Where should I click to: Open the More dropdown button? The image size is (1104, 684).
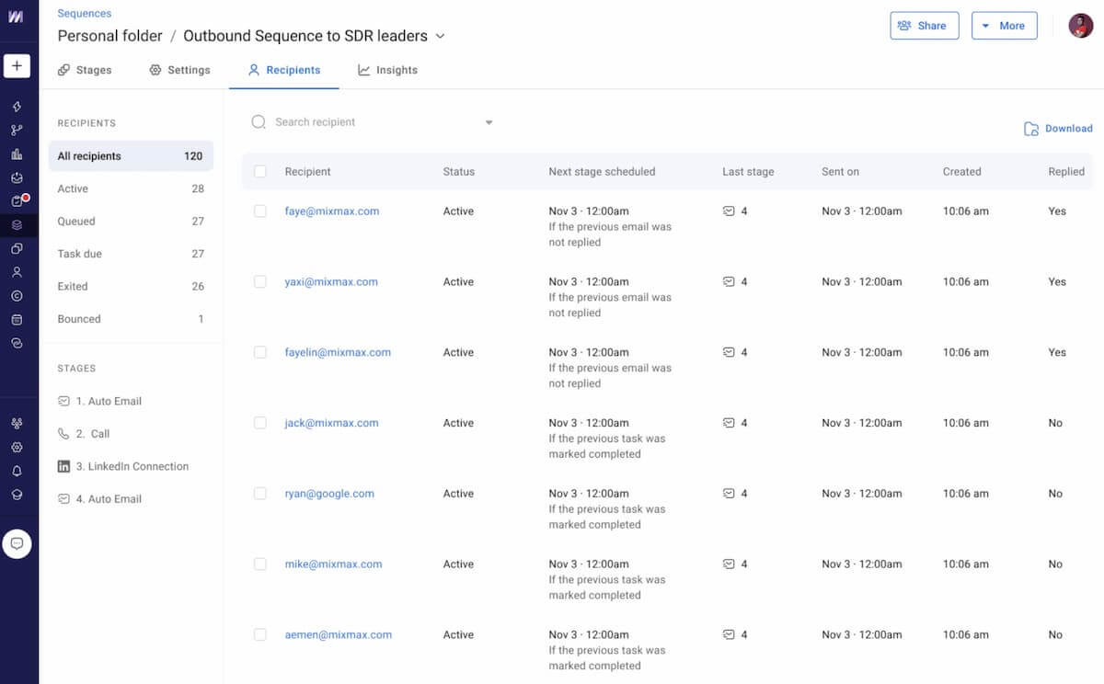tap(1004, 26)
